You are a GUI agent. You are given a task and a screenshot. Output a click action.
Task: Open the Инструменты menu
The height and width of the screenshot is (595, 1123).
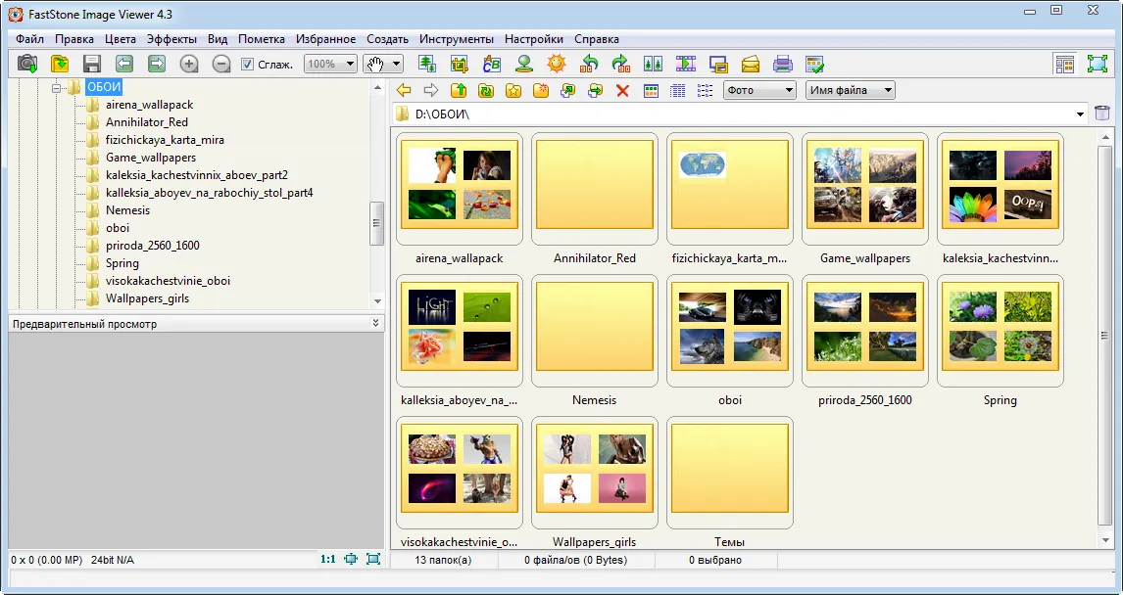tap(457, 39)
